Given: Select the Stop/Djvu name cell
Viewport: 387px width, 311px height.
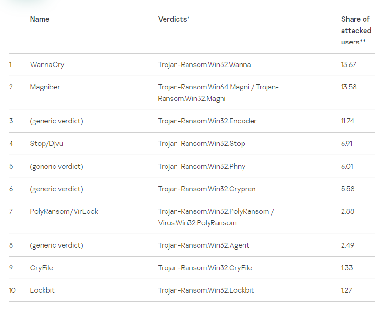Looking at the screenshot, I should (46, 144).
